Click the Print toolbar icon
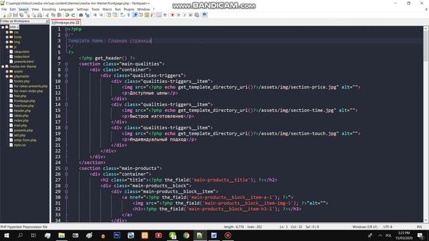Viewport: 429px width, 241px height. point(40,15)
